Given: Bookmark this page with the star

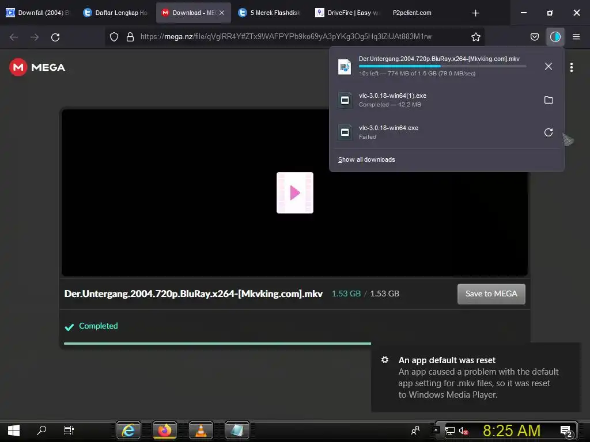Looking at the screenshot, I should (x=475, y=37).
